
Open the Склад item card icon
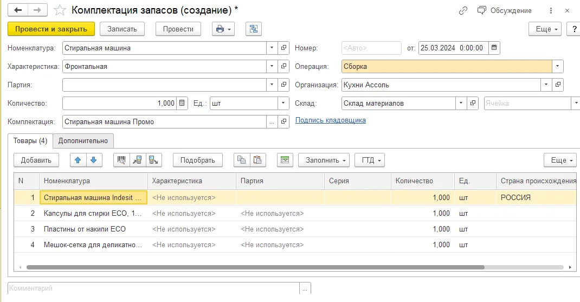click(473, 103)
